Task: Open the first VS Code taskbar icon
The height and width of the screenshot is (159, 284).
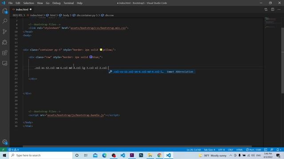Action: click(x=122, y=155)
